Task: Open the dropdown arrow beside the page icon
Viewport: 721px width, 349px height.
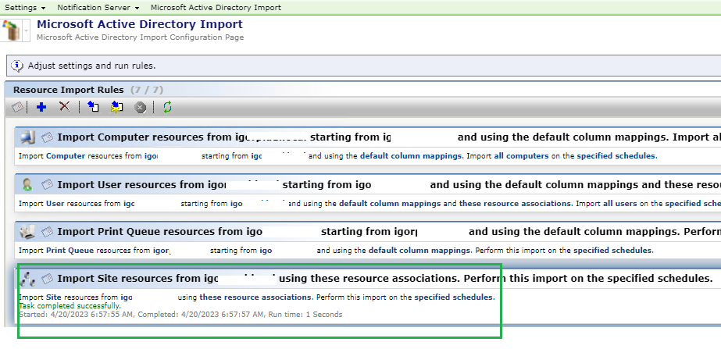Action: (27, 30)
